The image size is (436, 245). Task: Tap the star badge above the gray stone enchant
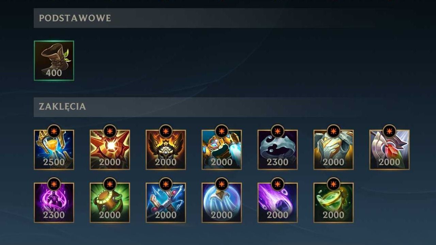277,131
